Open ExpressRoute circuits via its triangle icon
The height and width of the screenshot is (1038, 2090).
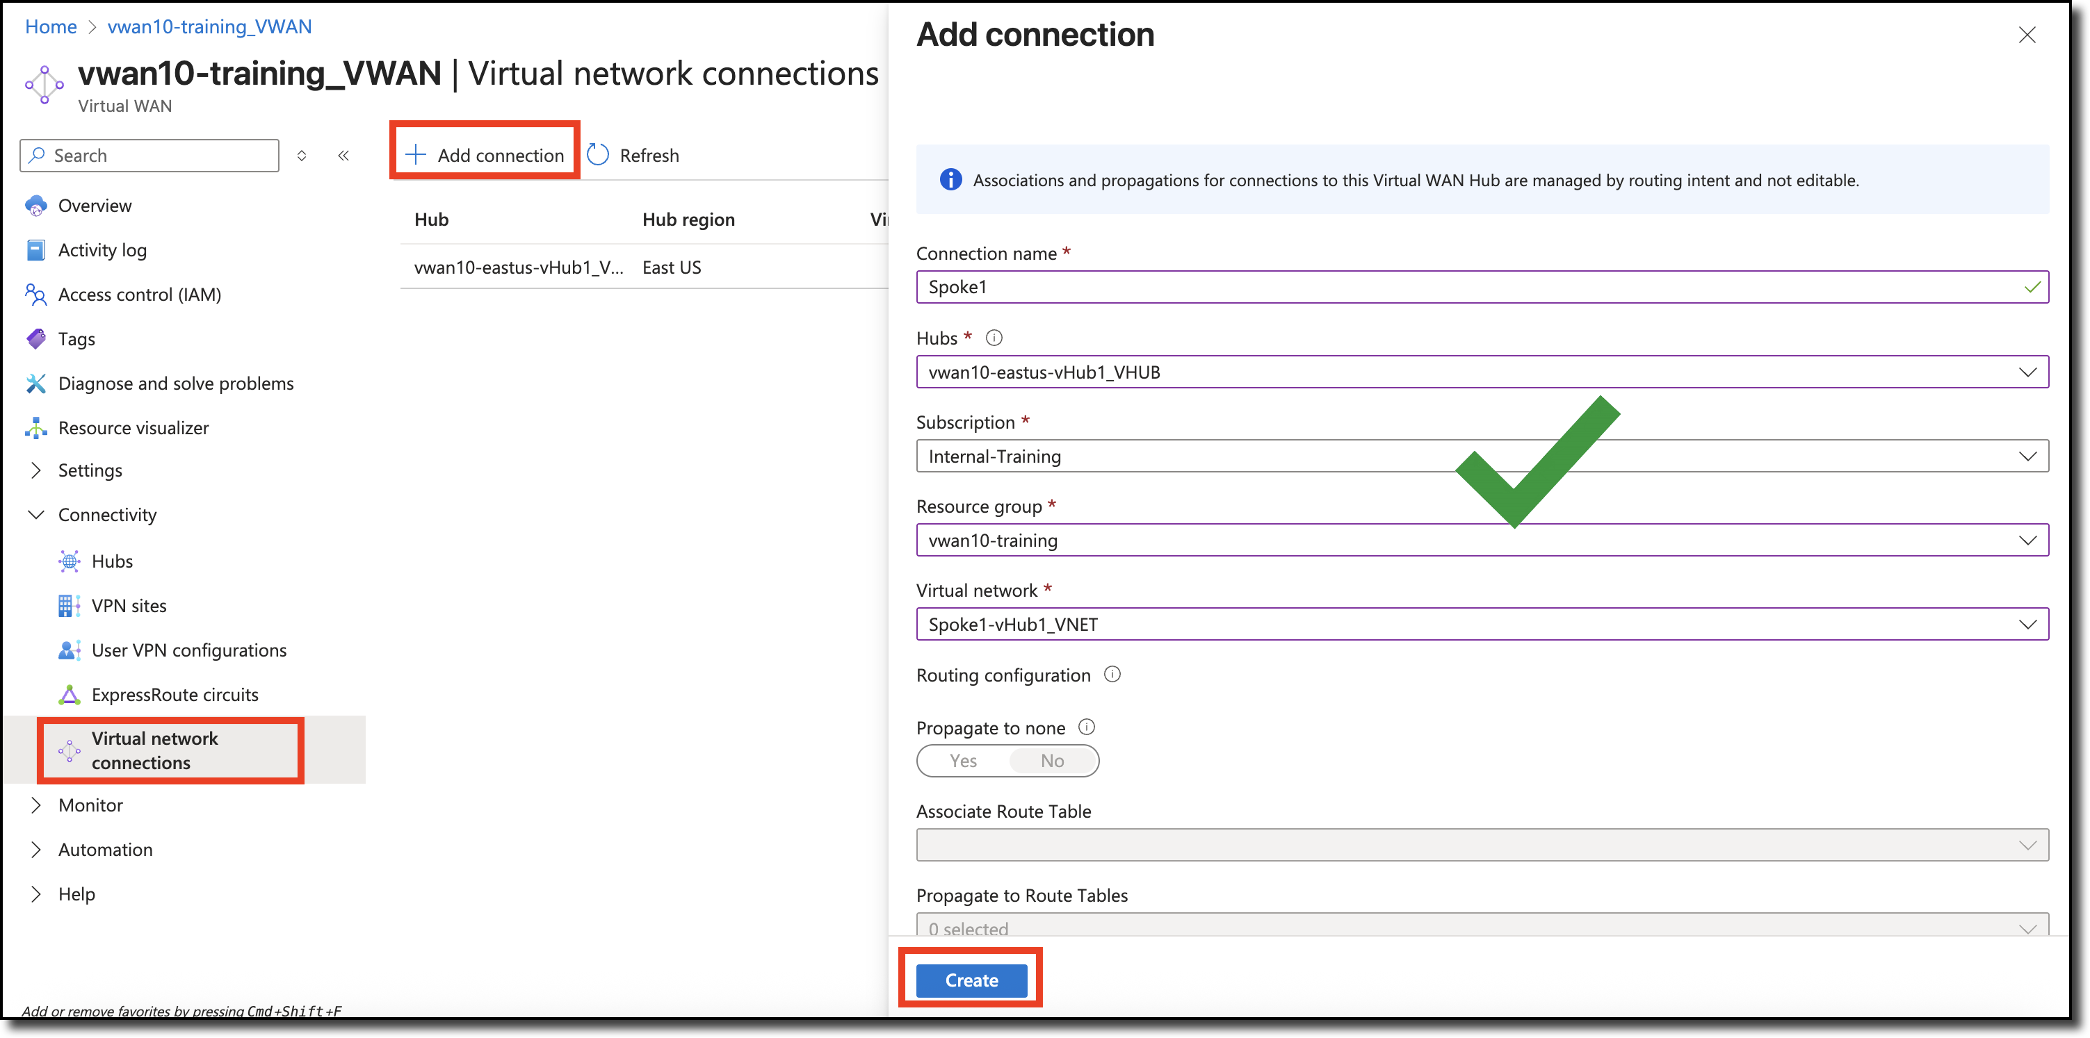[x=69, y=694]
